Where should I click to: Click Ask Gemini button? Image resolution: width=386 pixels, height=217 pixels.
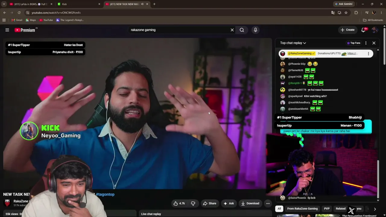pyautogui.click(x=343, y=4)
